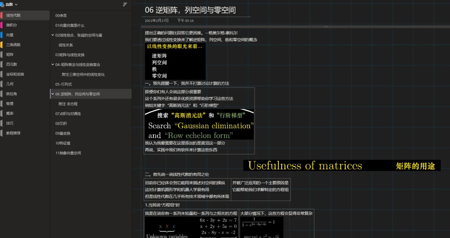Image resolution: width=450 pixels, height=238 pixels.
Task: Click heading 二。首先说一说线性代数的有用之处
Action: pyautogui.click(x=177, y=174)
